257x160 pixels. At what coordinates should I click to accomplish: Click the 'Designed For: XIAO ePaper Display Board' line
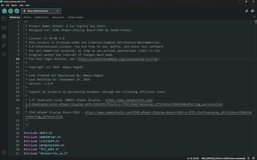80,30
